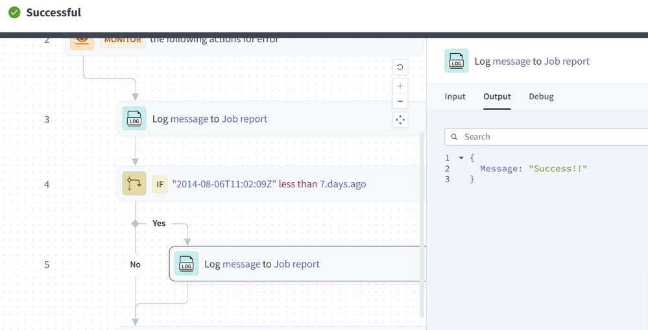Click the "2014-08-06T11:02:09Z" date value
This screenshot has width=648, height=330.
tap(224, 183)
